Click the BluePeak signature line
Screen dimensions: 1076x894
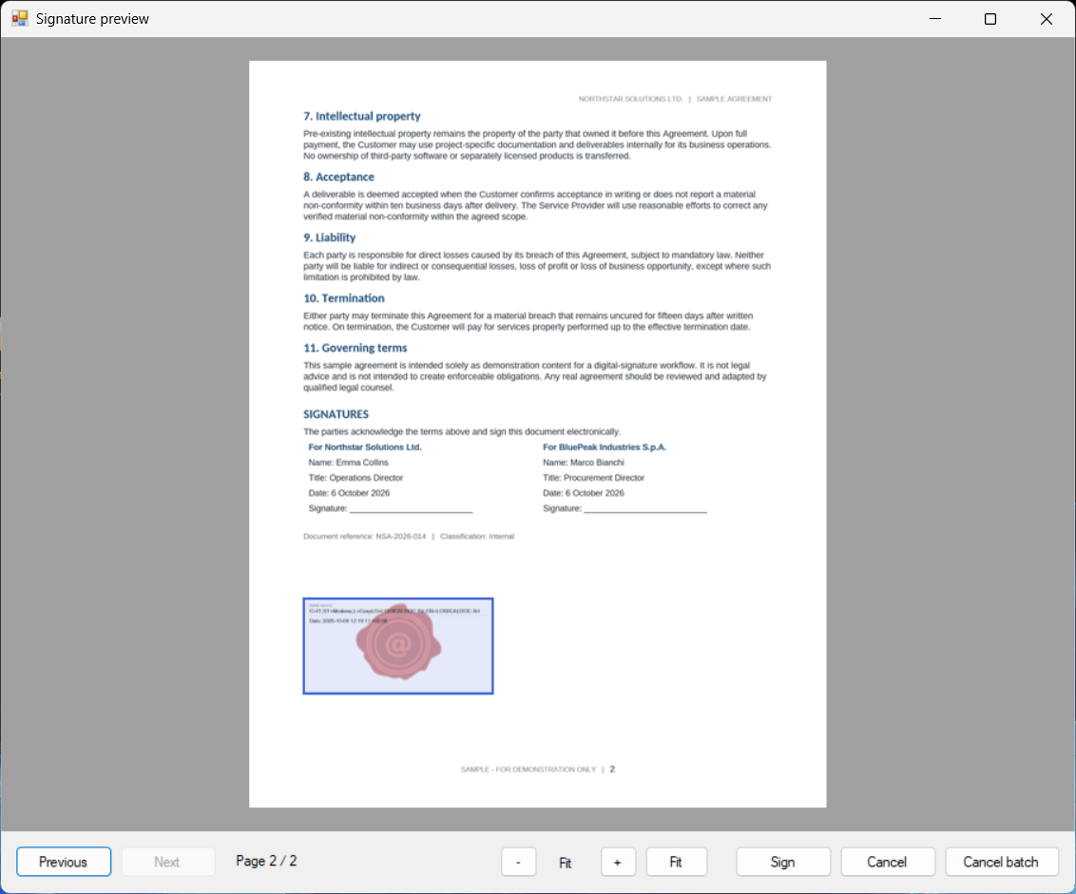tap(645, 510)
